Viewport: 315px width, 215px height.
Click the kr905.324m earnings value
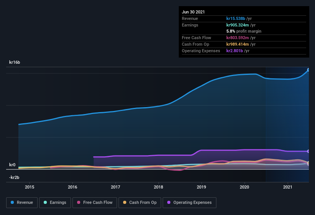point(237,25)
